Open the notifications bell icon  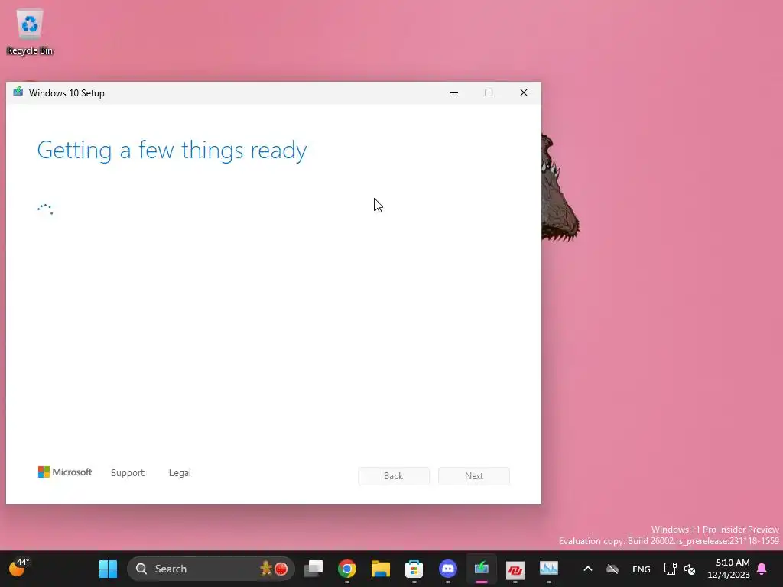click(762, 569)
